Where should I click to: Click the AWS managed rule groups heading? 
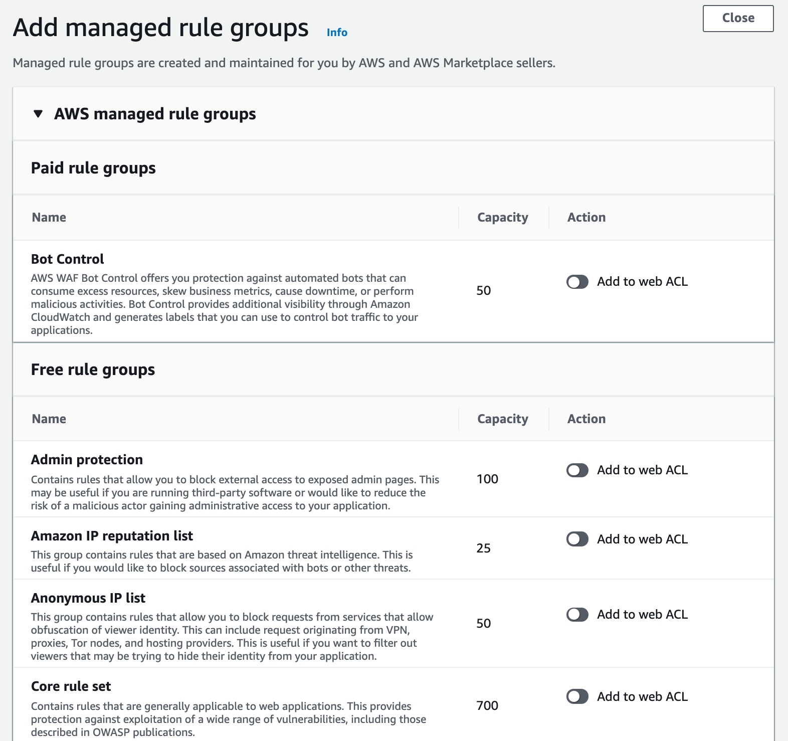(155, 114)
